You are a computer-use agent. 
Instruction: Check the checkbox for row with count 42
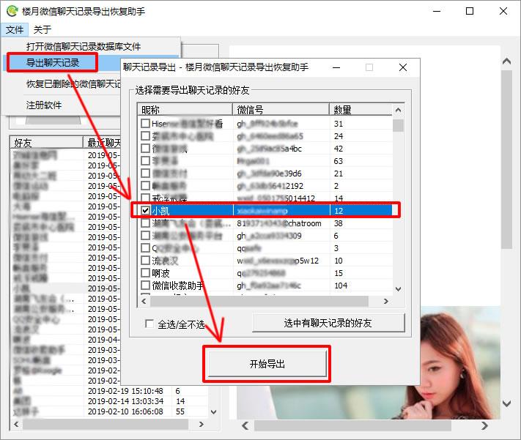pyautogui.click(x=145, y=149)
